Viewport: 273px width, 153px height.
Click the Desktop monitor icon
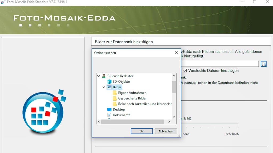click(109, 109)
